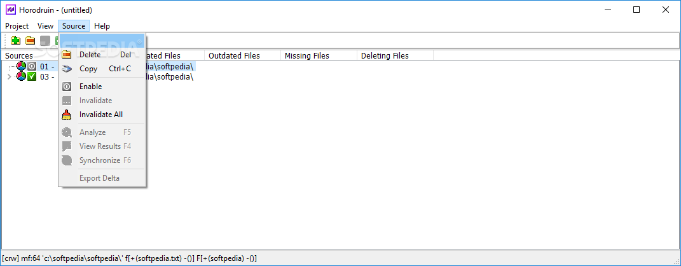Screen dimensions: 681x266
Task: Choose Enable from the Source menu
Action: [x=102, y=87]
